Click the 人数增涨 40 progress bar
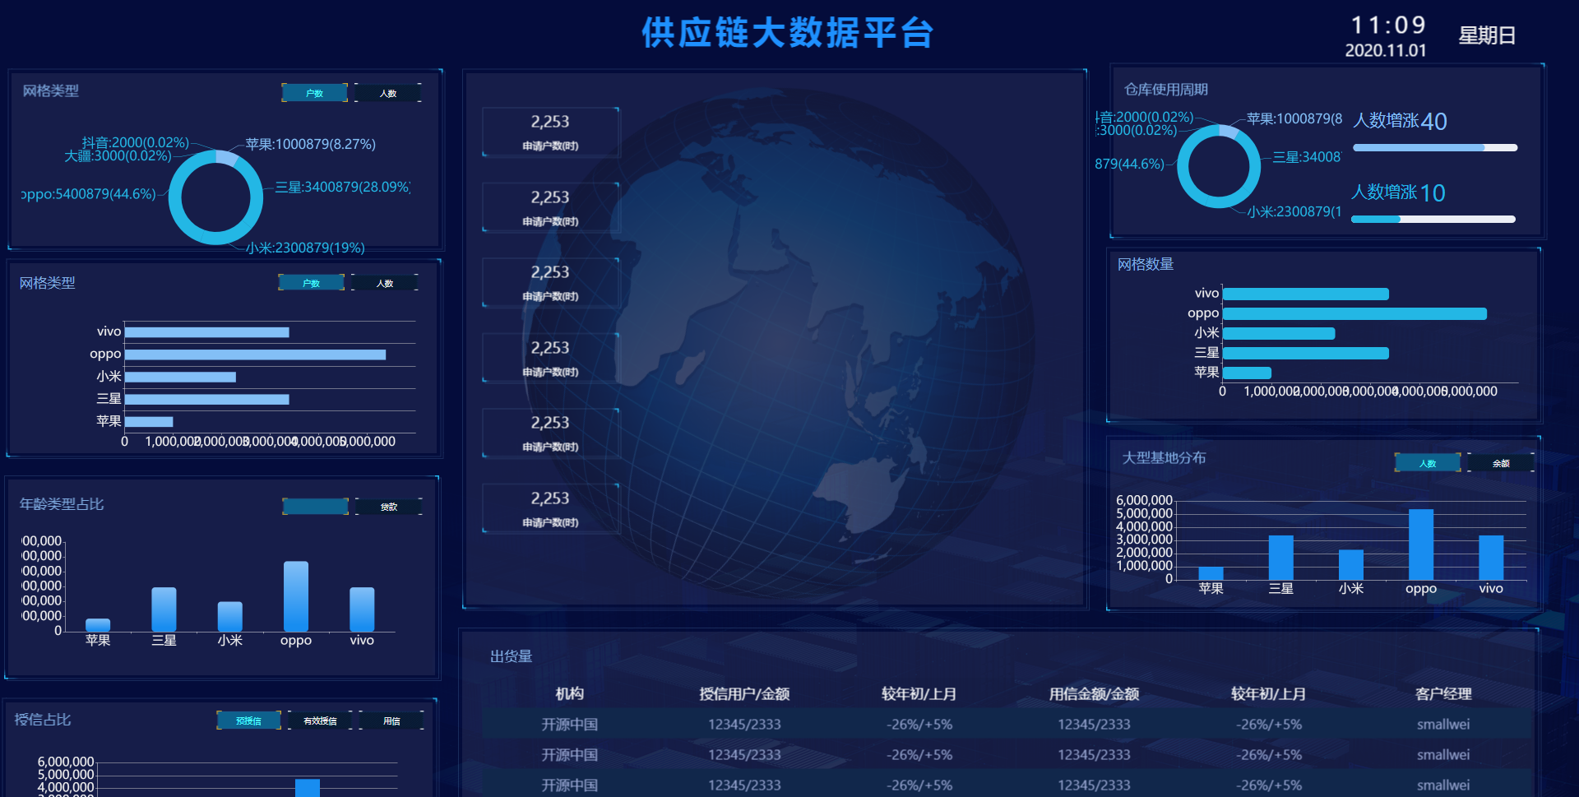The height and width of the screenshot is (797, 1579). [x=1434, y=148]
